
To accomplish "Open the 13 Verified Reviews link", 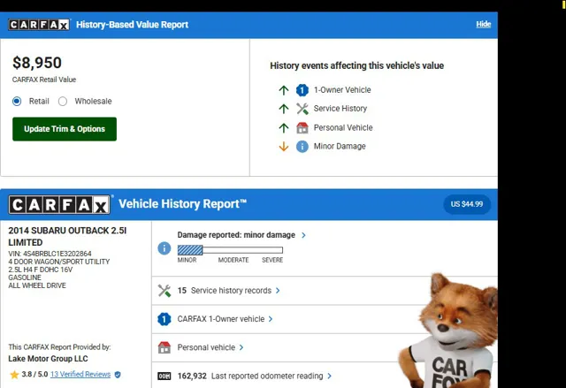I will (80, 374).
